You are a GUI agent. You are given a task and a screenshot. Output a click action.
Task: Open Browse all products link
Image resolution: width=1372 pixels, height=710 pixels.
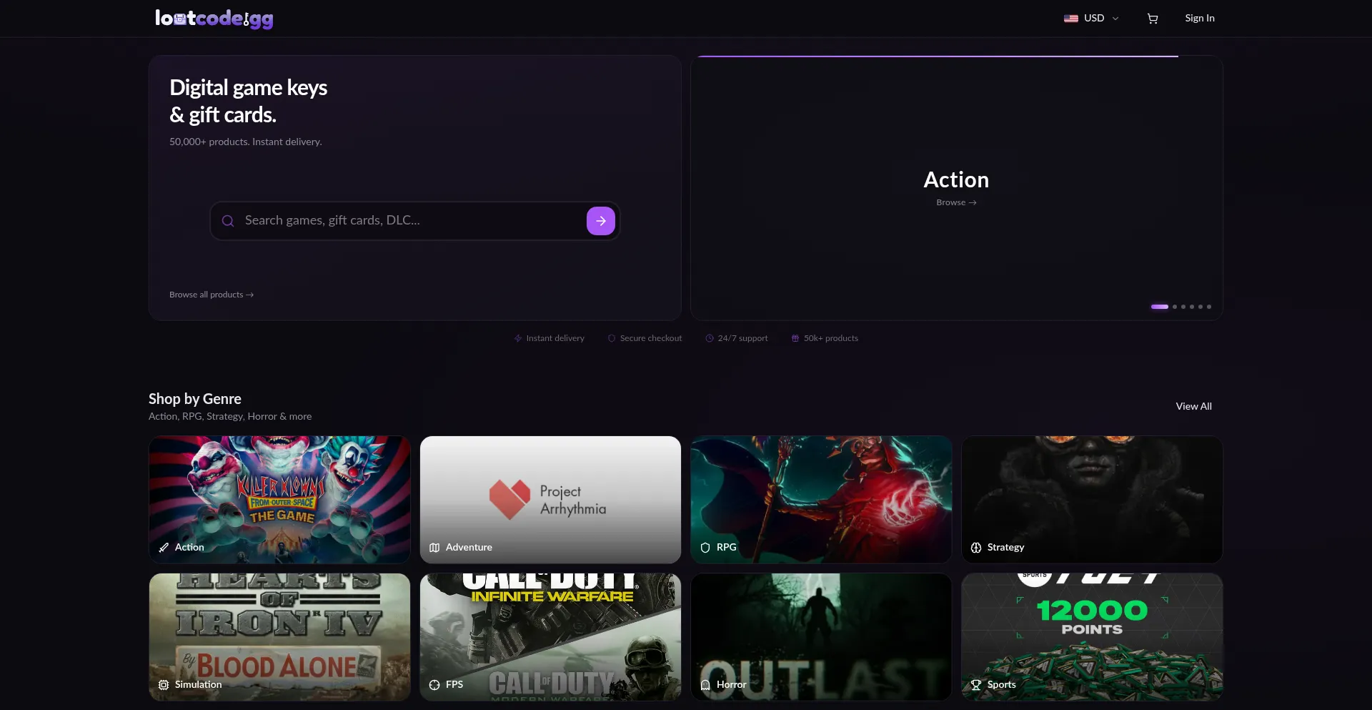pyautogui.click(x=212, y=295)
